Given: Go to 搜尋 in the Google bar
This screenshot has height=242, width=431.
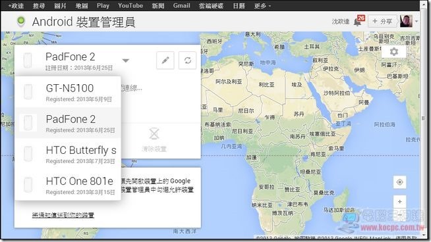Looking at the screenshot, I should [x=39, y=6].
